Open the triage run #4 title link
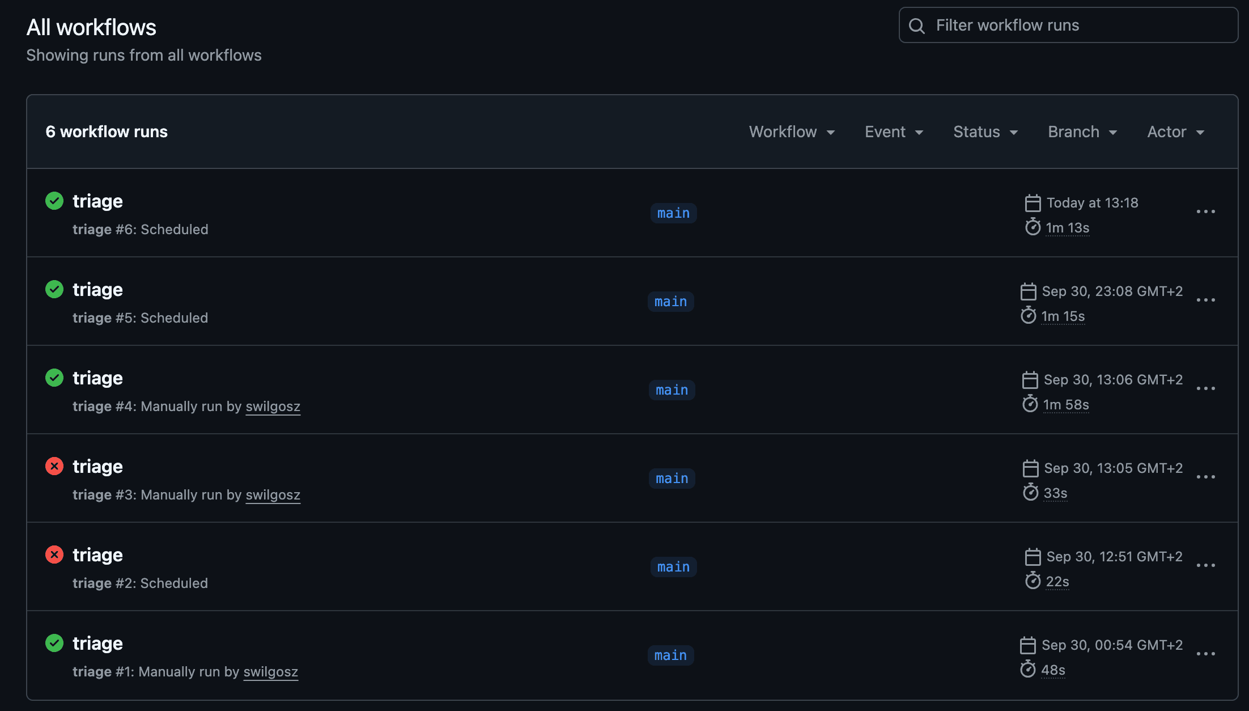The image size is (1249, 711). click(x=97, y=378)
